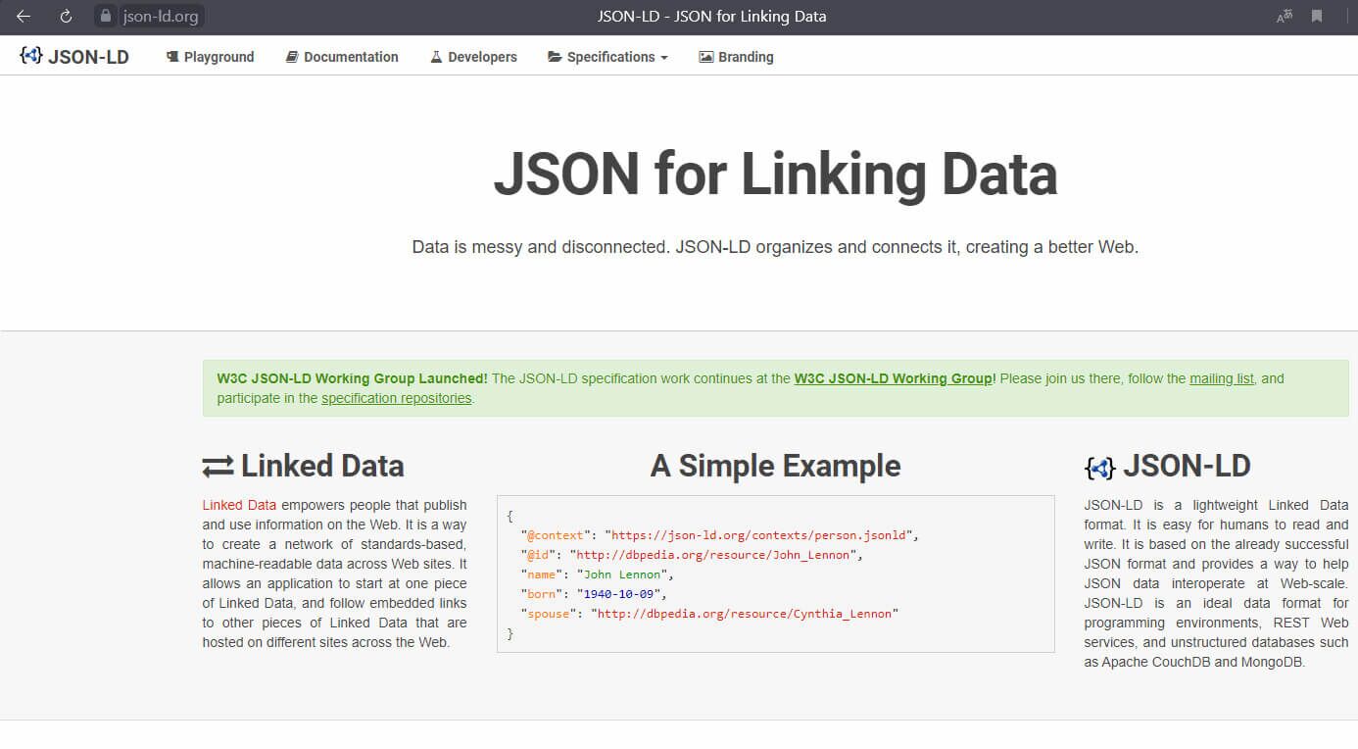Click the padlock icon in the address bar

coord(106,16)
